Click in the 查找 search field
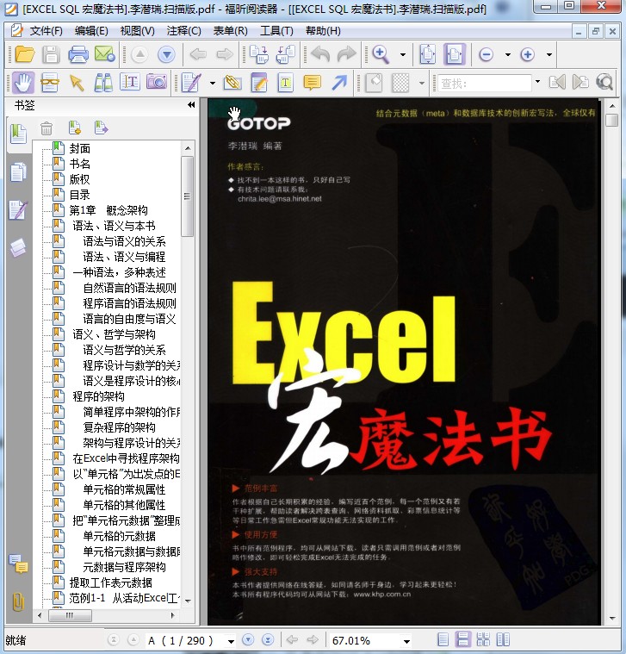 click(x=484, y=83)
